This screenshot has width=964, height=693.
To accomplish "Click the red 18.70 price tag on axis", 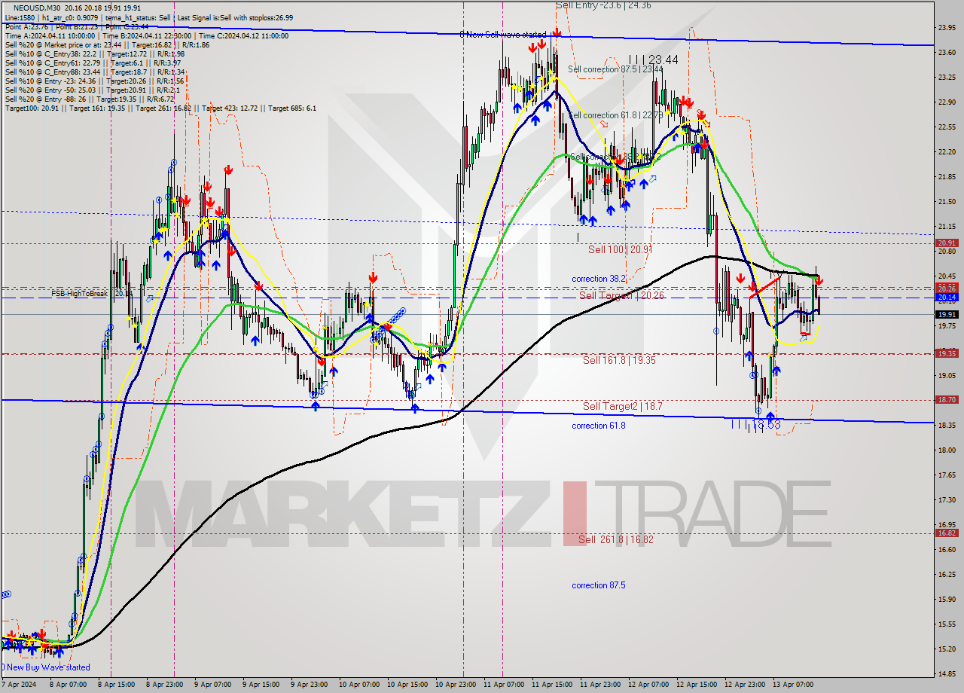I will click(947, 400).
